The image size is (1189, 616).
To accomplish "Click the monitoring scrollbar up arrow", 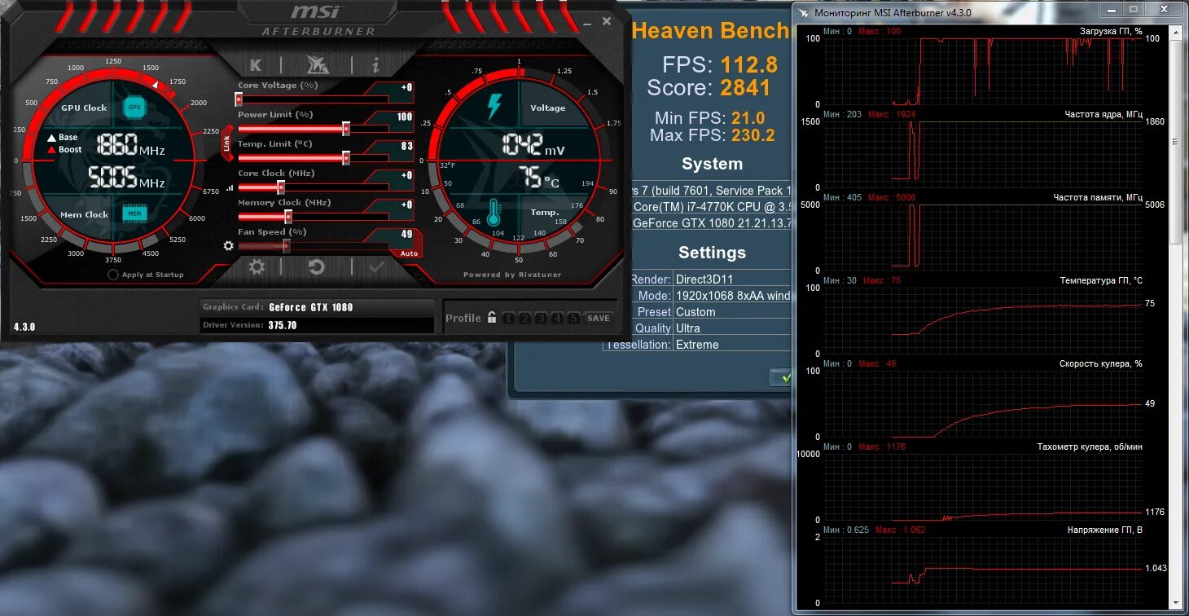I will click(1175, 32).
